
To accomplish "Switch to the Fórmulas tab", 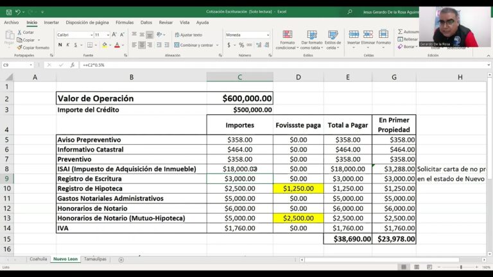I will tap(125, 22).
